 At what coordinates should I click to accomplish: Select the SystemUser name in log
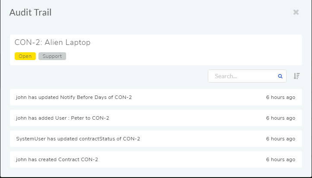pos(31,139)
